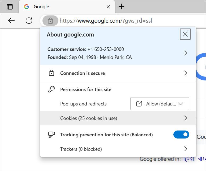Image resolution: width=206 pixels, height=171 pixels.
Task: Click the lock icon in address bar
Action: 50,21
